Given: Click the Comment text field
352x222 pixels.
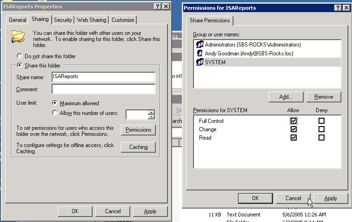Looking at the screenshot, I should (x=104, y=89).
